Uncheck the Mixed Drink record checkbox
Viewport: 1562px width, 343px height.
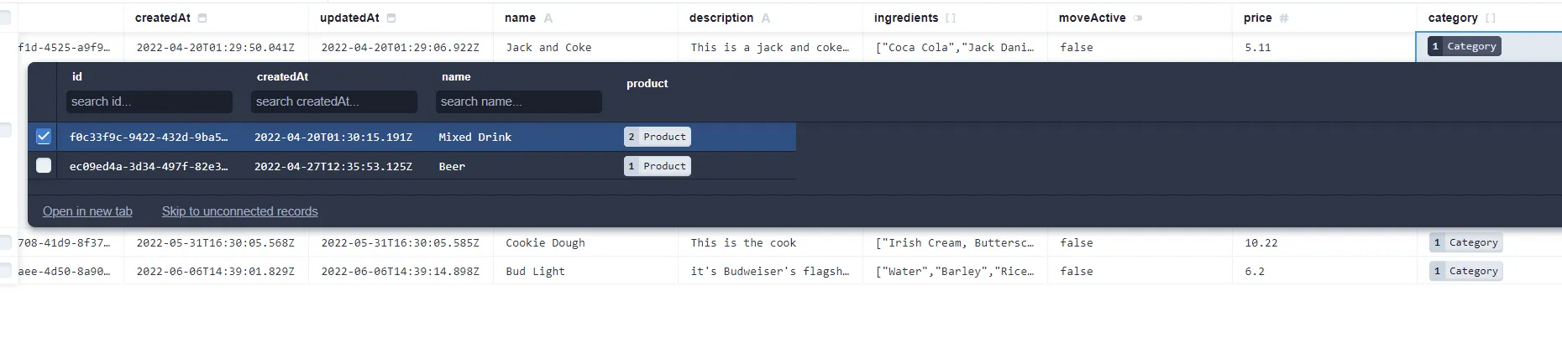(x=44, y=137)
